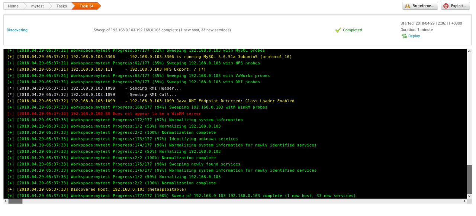Click the horizontal scrollbar thumb in log
Image resolution: width=476 pixels, height=216 pixels.
pyautogui.click(x=15, y=201)
